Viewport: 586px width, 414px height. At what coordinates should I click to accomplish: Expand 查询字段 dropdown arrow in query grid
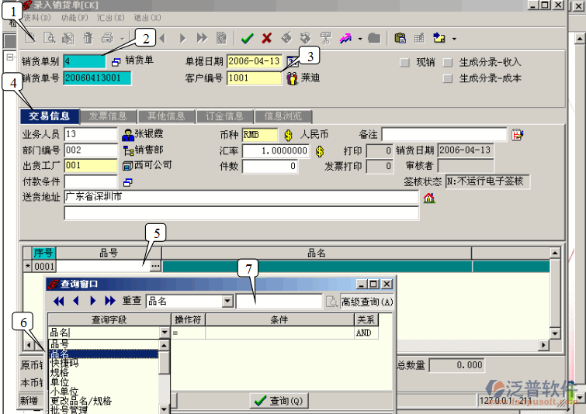[165, 333]
